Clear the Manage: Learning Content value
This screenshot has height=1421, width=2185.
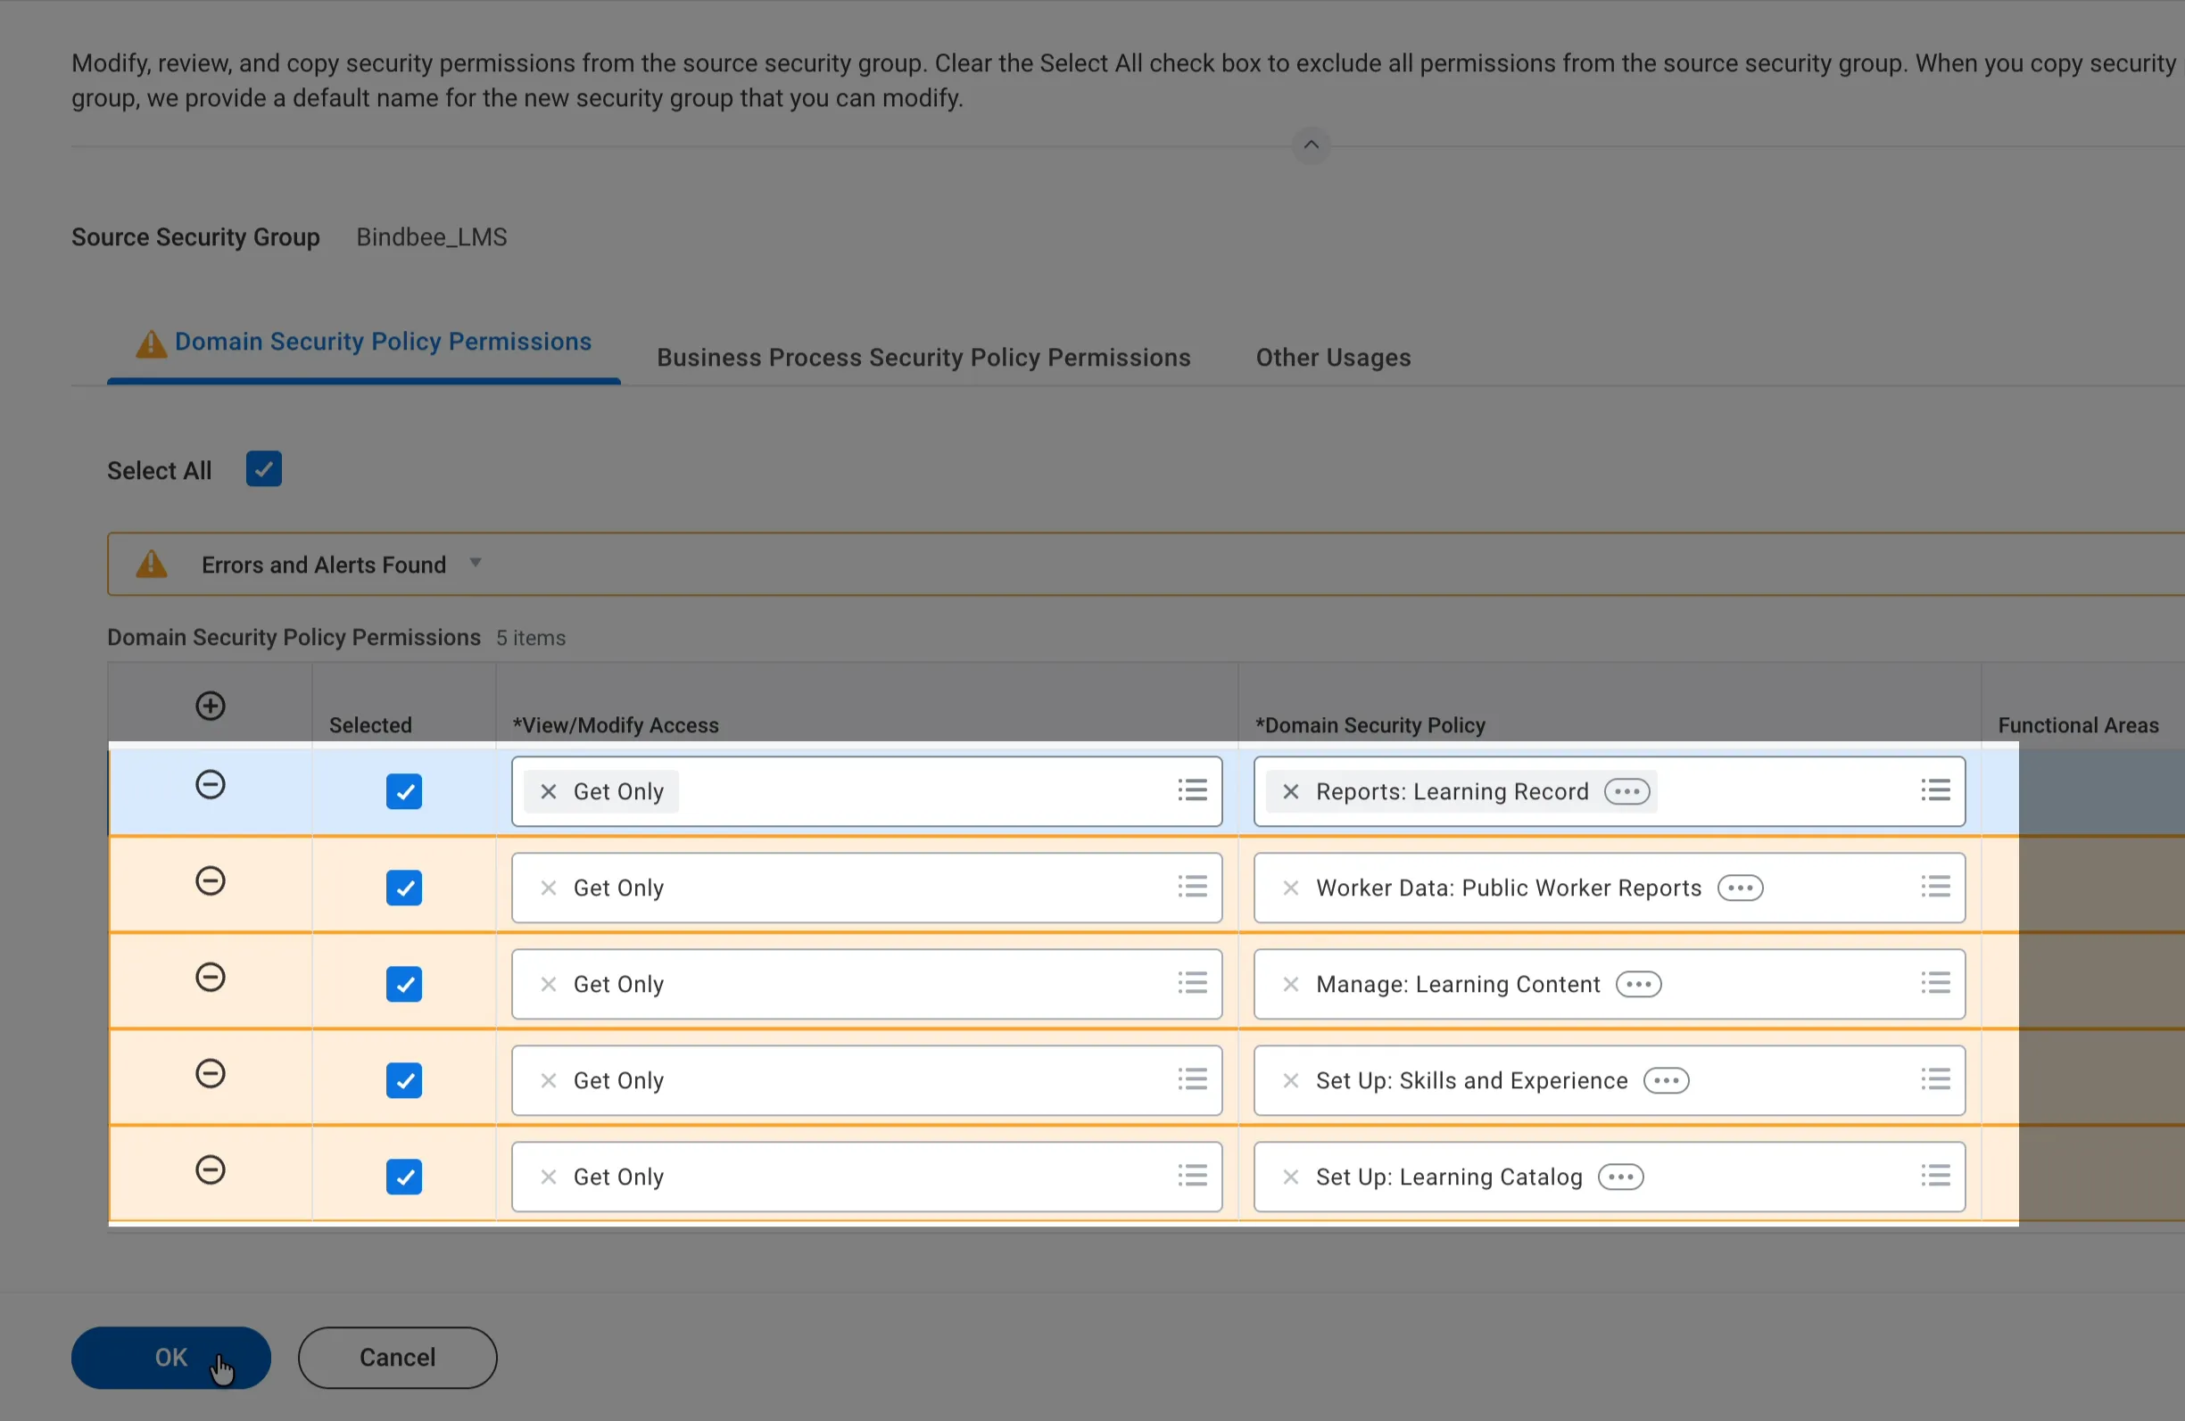(x=1290, y=984)
